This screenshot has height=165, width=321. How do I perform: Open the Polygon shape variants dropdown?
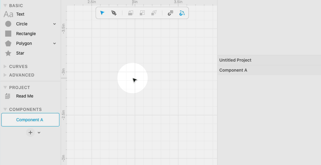click(x=54, y=43)
